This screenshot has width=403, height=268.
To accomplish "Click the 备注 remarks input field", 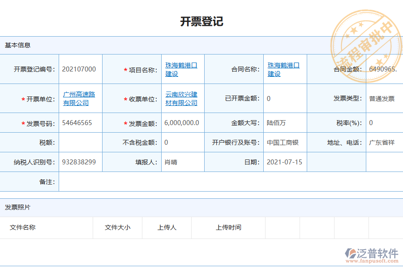I will tap(179, 182).
